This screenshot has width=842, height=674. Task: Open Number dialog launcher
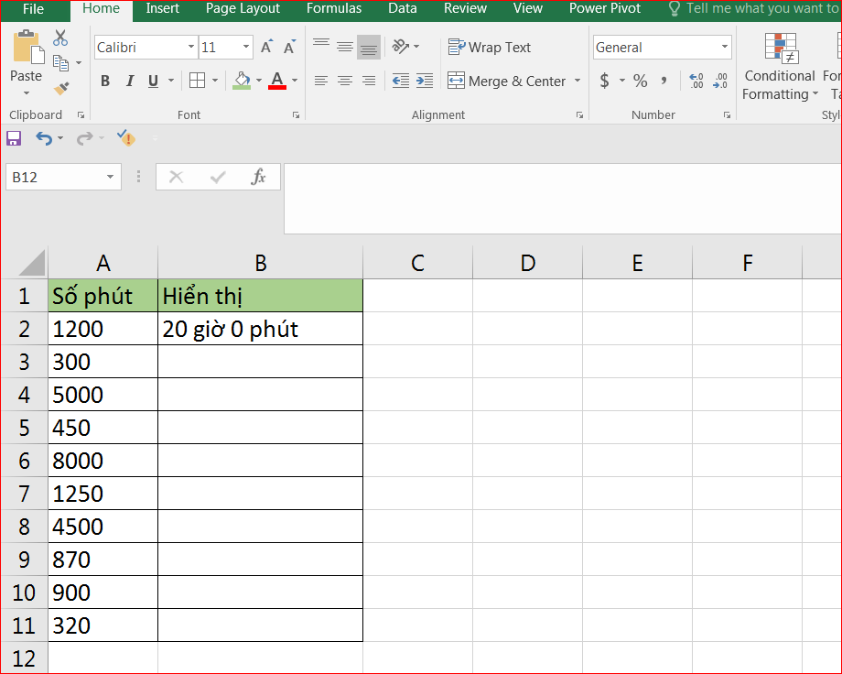pos(727,115)
